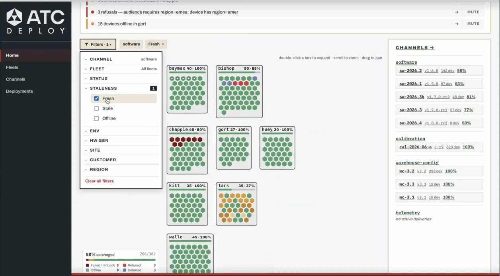
Task: Open the sw-2026.3 channel
Action: click(410, 110)
